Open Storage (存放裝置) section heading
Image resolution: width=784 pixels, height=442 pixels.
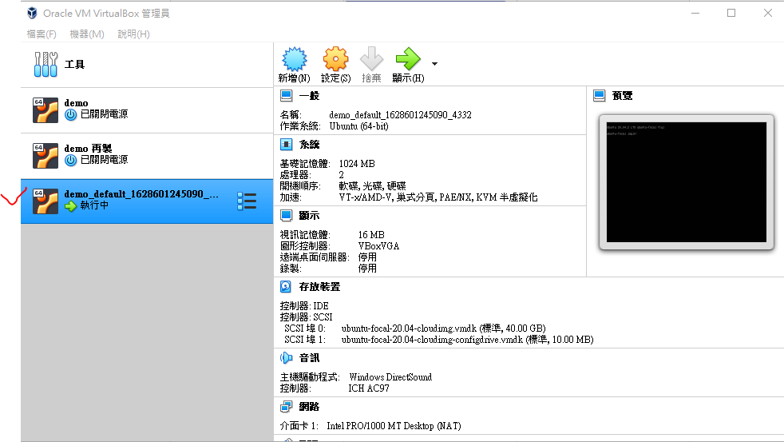pyautogui.click(x=319, y=287)
